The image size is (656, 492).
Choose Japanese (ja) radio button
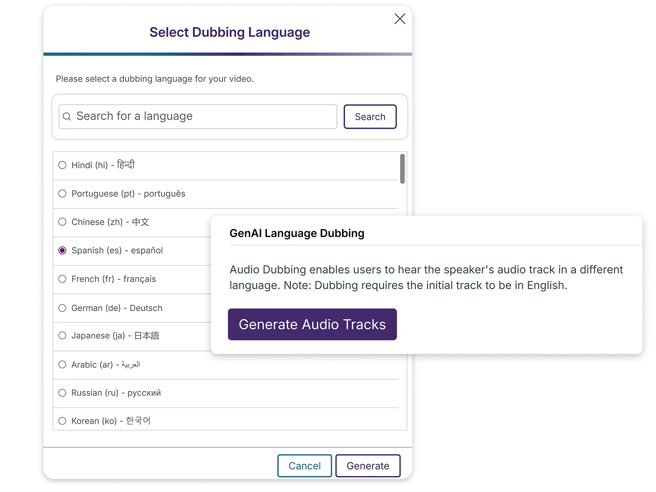[x=62, y=336]
